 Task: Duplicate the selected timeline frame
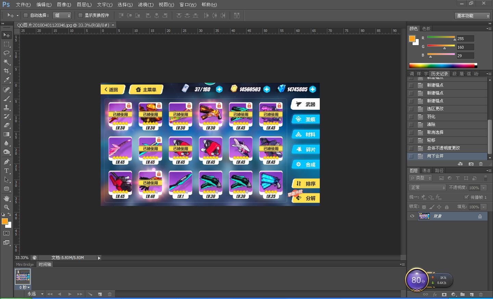click(100, 294)
